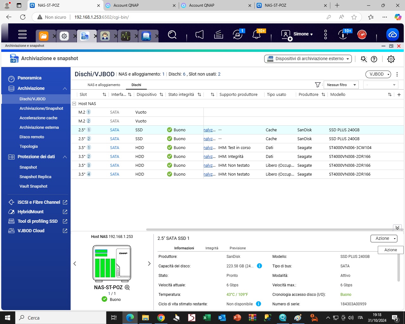Zoom NAS-ST-POZ enclosure with magnifier icon
The height and width of the screenshot is (324, 405).
(127, 287)
